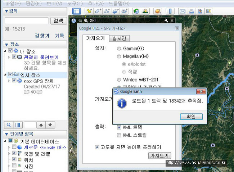The width and height of the screenshot is (234, 172).
Task: Select the Magellan(M) device radio button
Action: tap(119, 56)
